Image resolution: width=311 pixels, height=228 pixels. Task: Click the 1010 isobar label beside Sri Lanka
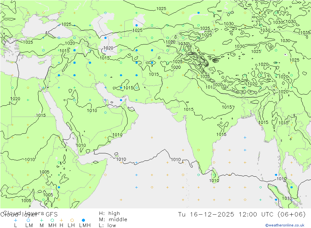coord(214,181)
